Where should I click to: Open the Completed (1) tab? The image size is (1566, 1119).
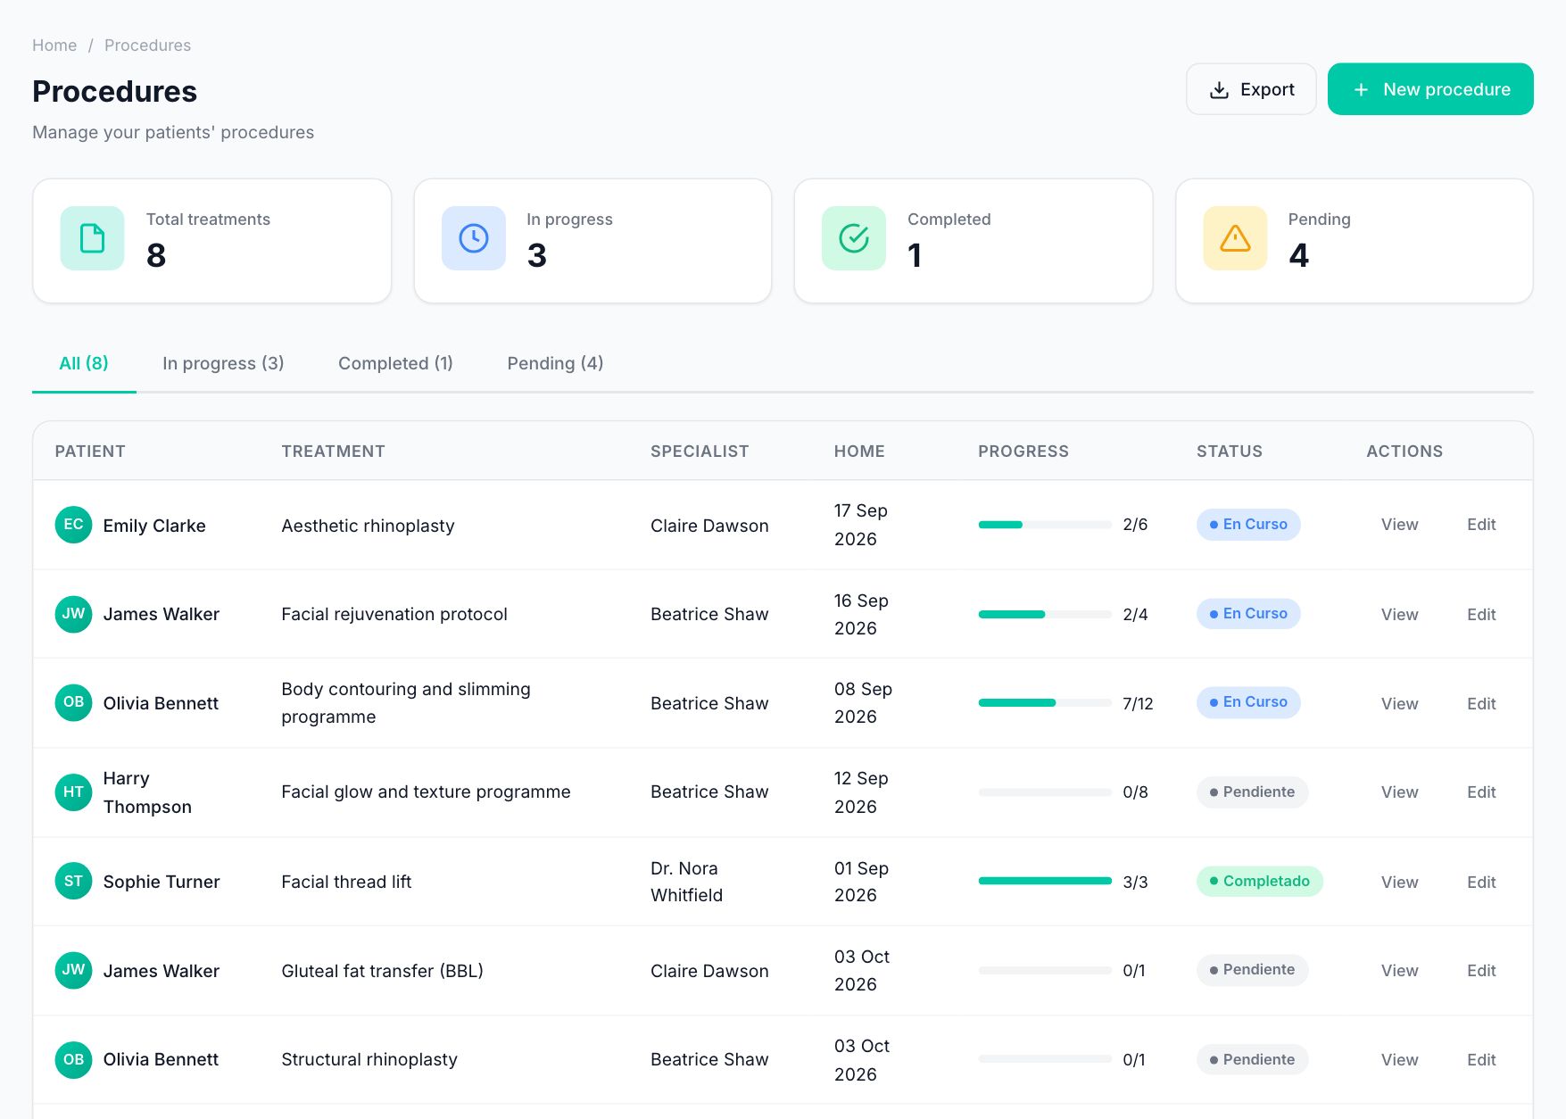[x=395, y=363]
